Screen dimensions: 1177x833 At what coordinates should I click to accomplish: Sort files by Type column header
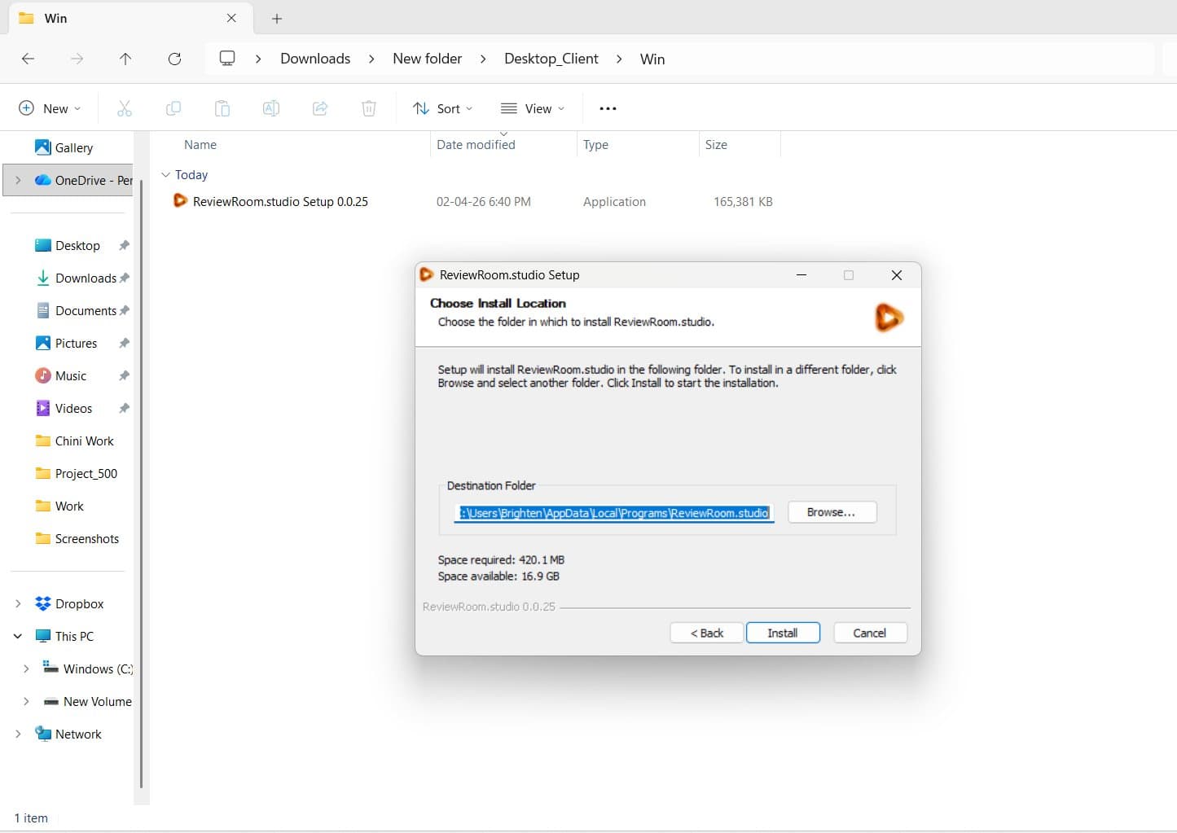[x=595, y=144]
